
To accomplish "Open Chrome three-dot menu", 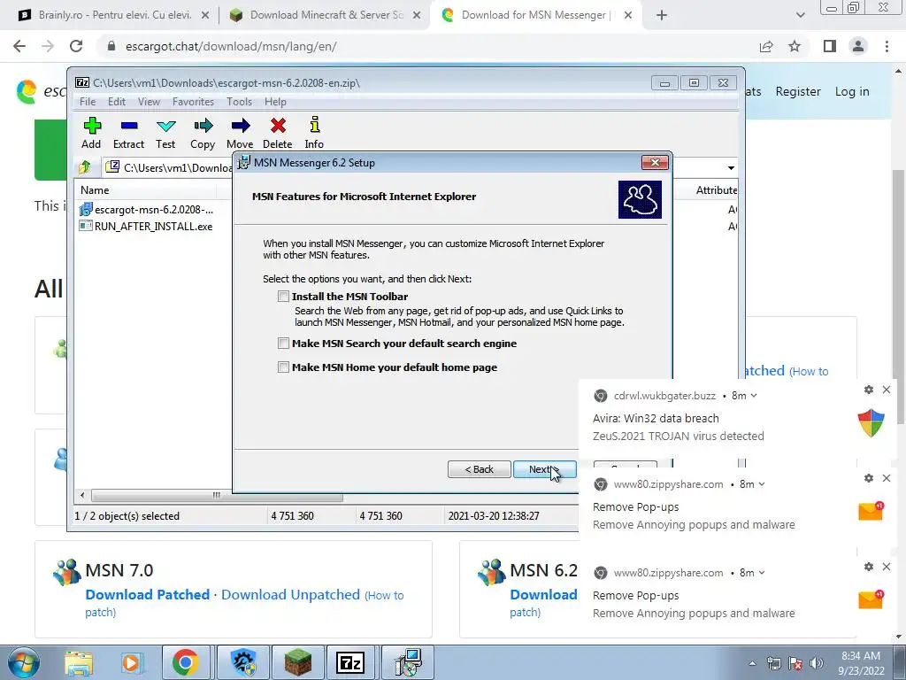I will [887, 46].
